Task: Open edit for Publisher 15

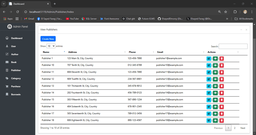Action: 209,100
